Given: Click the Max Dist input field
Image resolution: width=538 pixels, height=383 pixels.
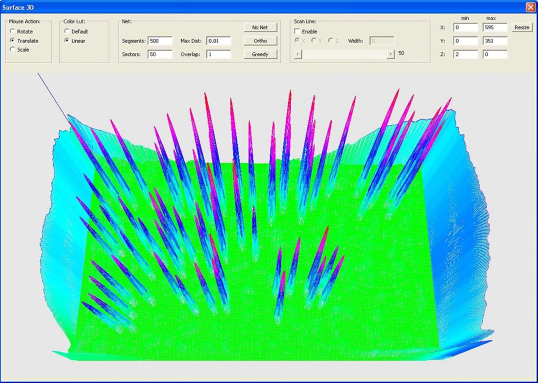Looking at the screenshot, I should (218, 41).
